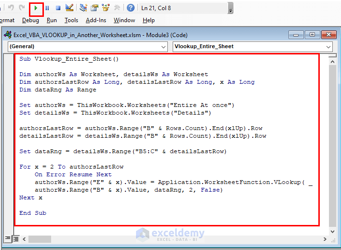
Task: Toggle Design Mode icon in toolbar
Action: point(69,8)
